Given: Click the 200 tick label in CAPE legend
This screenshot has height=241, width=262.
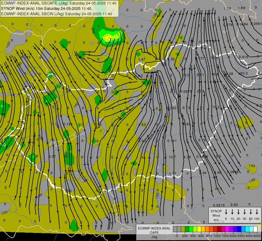Looking at the screenshot, I should tap(185, 236).
